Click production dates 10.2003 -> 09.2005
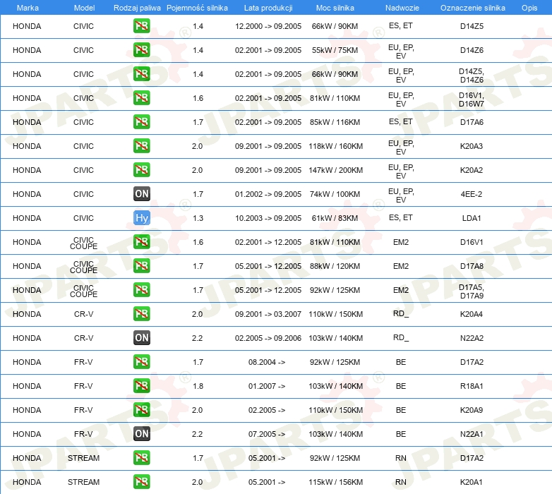The image size is (552, 494). point(268,218)
